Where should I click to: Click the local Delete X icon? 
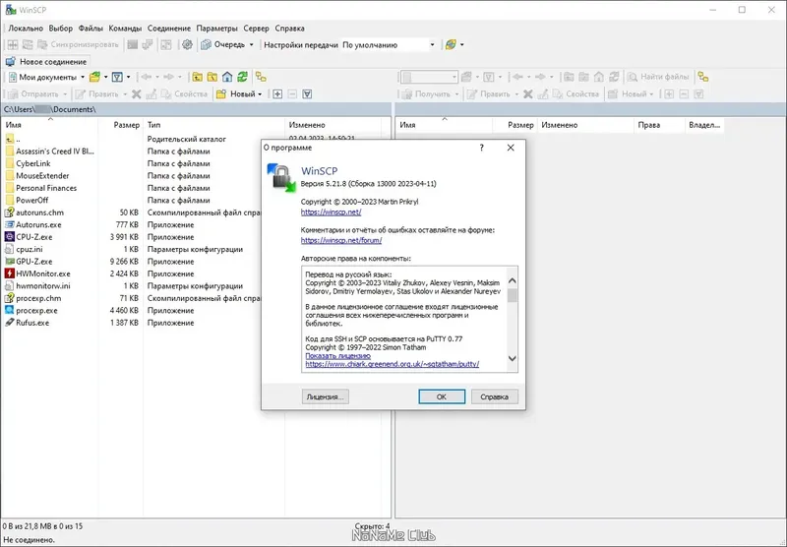click(x=136, y=93)
